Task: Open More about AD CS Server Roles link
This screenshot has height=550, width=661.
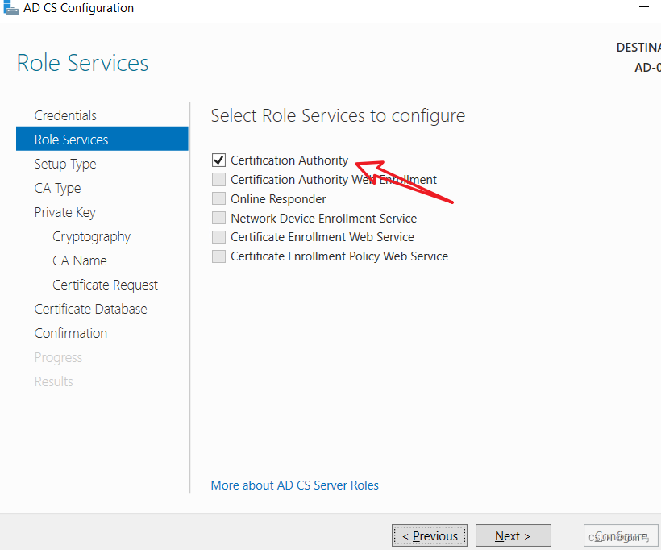Action: click(295, 485)
